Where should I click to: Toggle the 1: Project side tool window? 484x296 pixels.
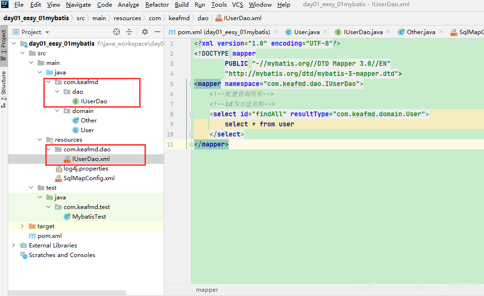(4, 45)
